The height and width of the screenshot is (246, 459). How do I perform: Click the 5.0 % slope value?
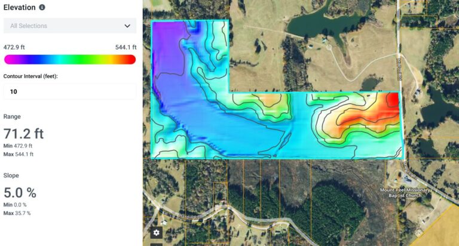(20, 193)
